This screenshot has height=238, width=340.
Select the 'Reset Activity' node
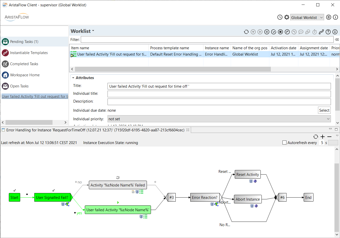point(248,174)
